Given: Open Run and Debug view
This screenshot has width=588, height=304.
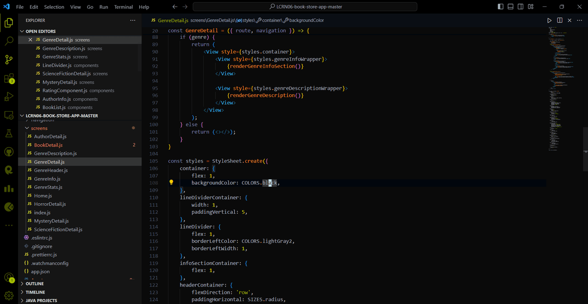Looking at the screenshot, I should point(9,97).
